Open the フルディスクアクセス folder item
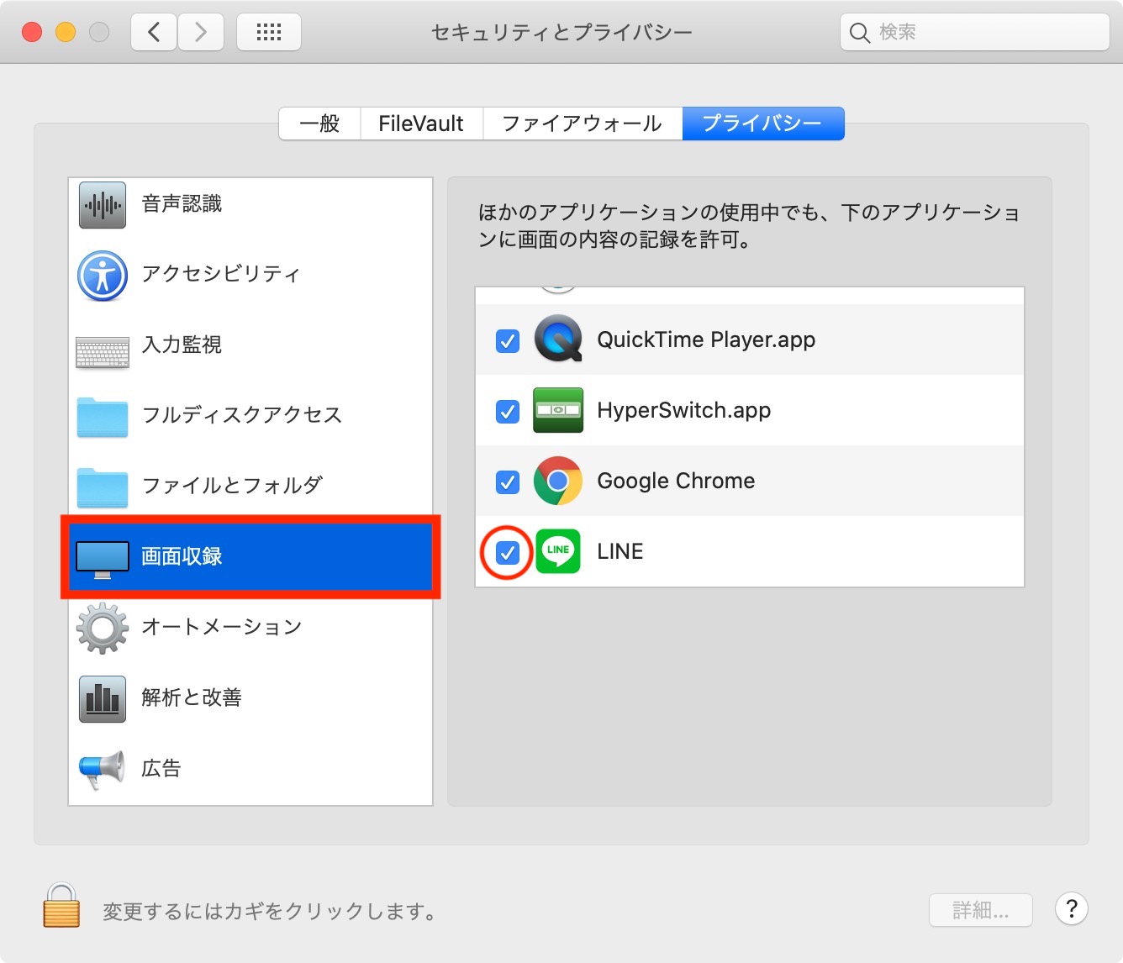 241,416
